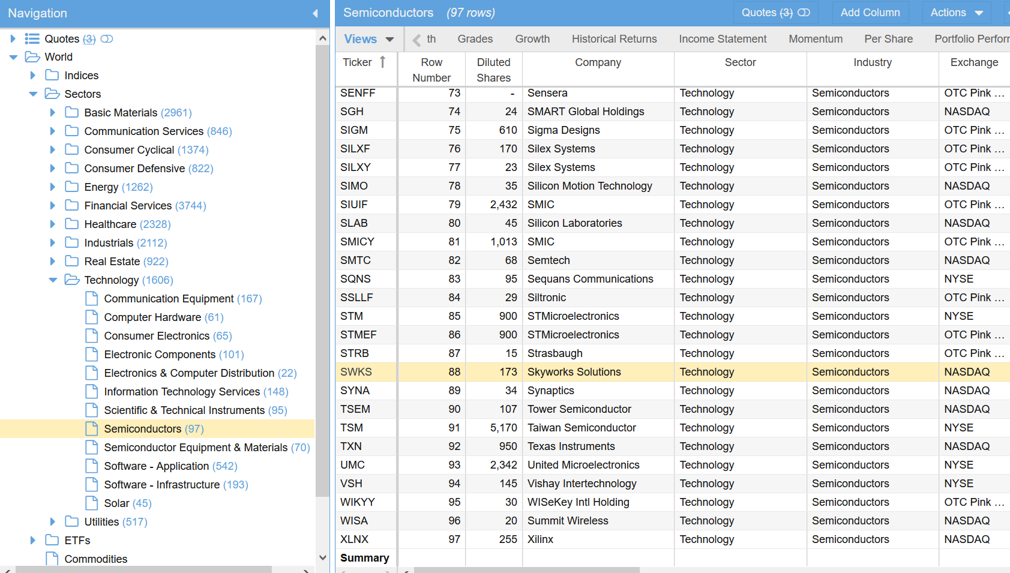The width and height of the screenshot is (1010, 573).
Task: Open the Historical Returns tab
Action: click(x=614, y=39)
